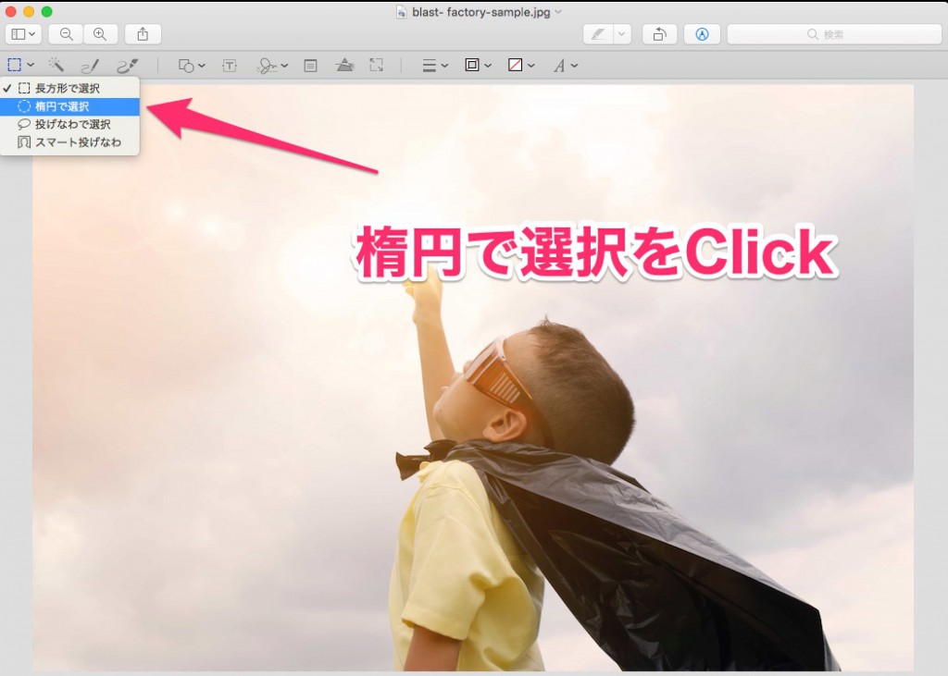Choose 楕円で選択 from the menu
Viewport: 948px width, 676px height.
tap(70, 106)
